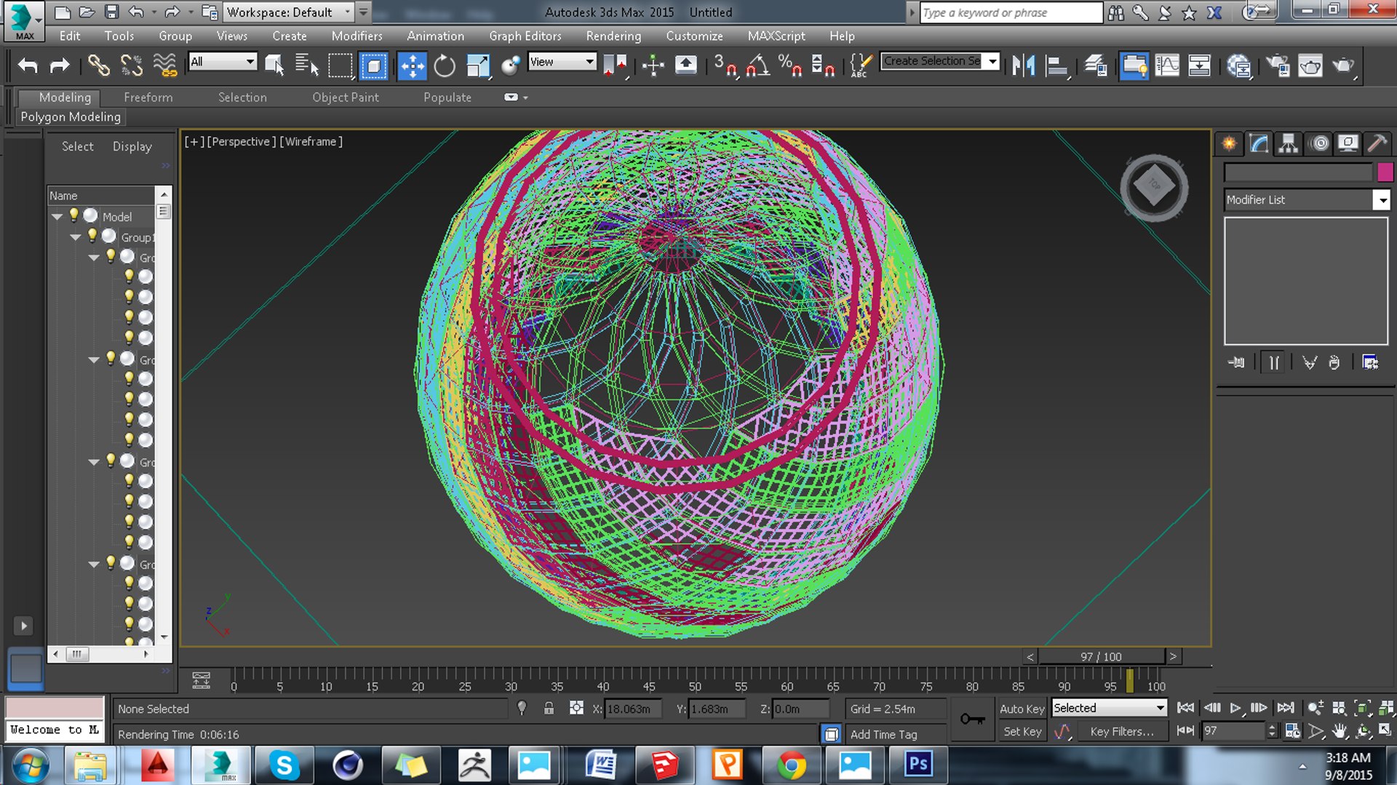This screenshot has width=1397, height=785.
Task: Toggle Angle Snap
Action: tap(757, 65)
